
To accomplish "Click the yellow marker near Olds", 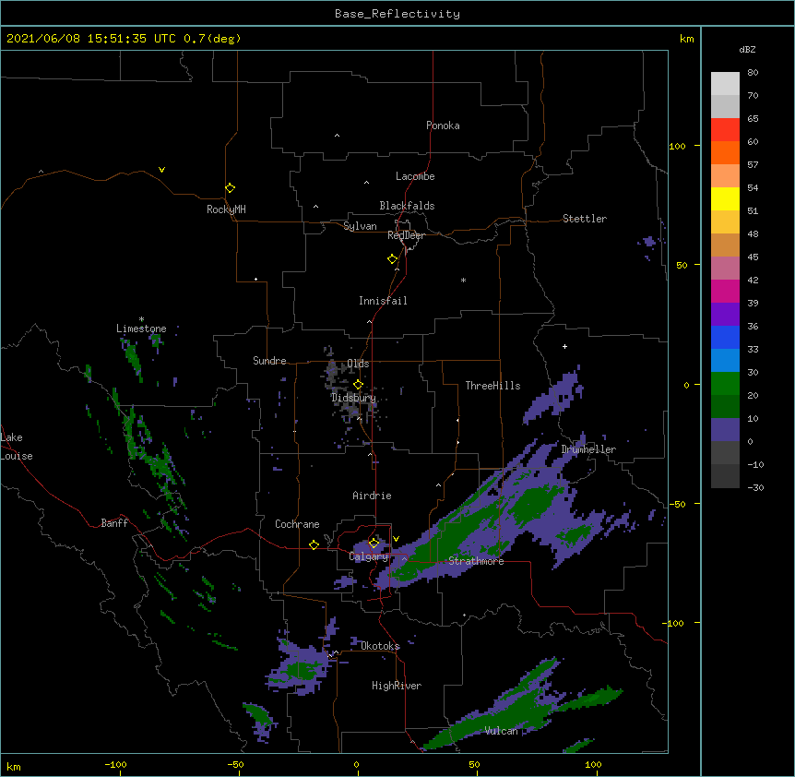I will tap(358, 385).
